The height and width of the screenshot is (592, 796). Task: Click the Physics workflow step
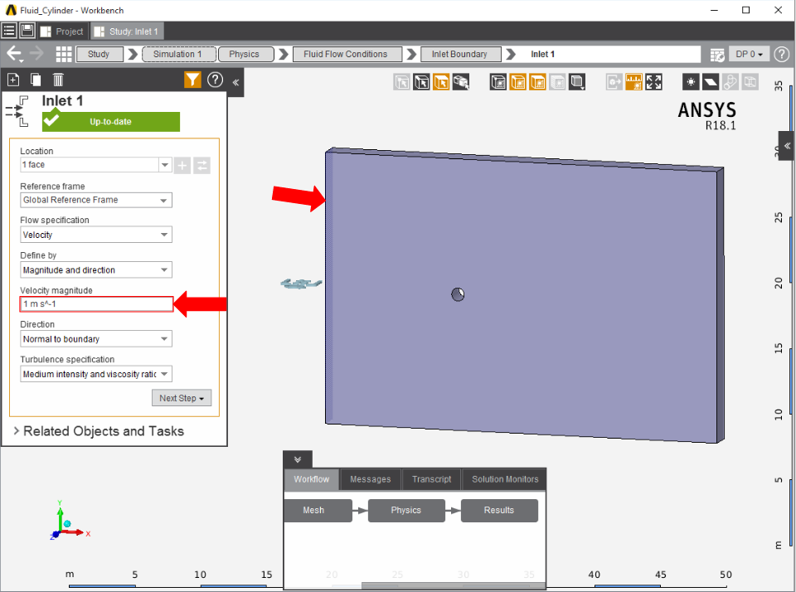406,510
